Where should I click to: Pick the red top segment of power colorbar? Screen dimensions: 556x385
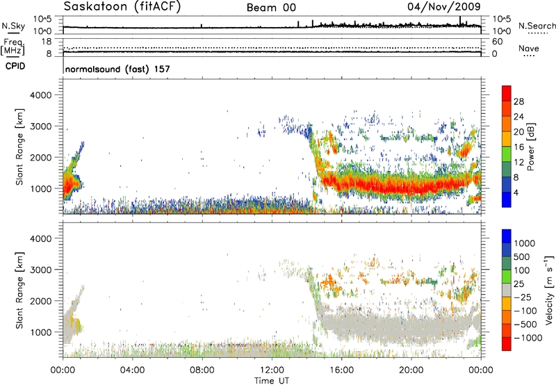click(507, 93)
